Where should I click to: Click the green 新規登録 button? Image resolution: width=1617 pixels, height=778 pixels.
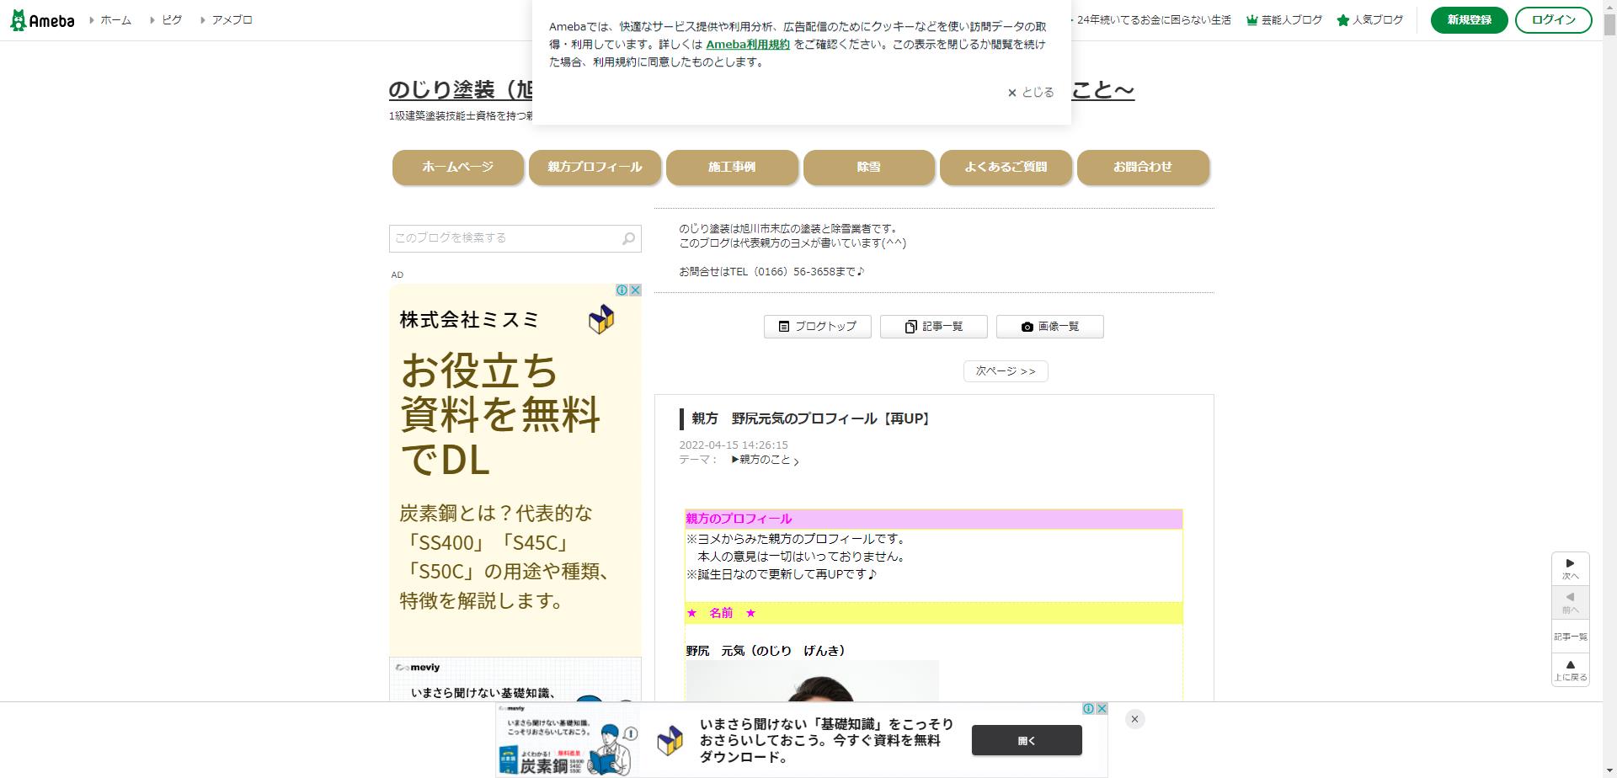click(1468, 19)
